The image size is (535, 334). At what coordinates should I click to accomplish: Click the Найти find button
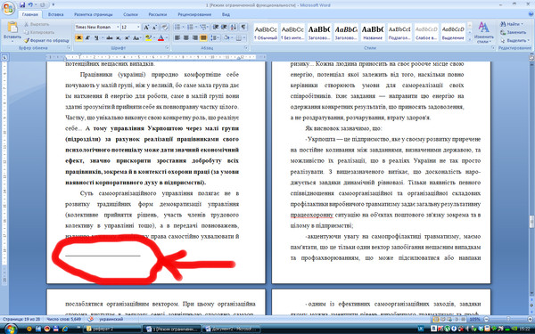tap(512, 24)
